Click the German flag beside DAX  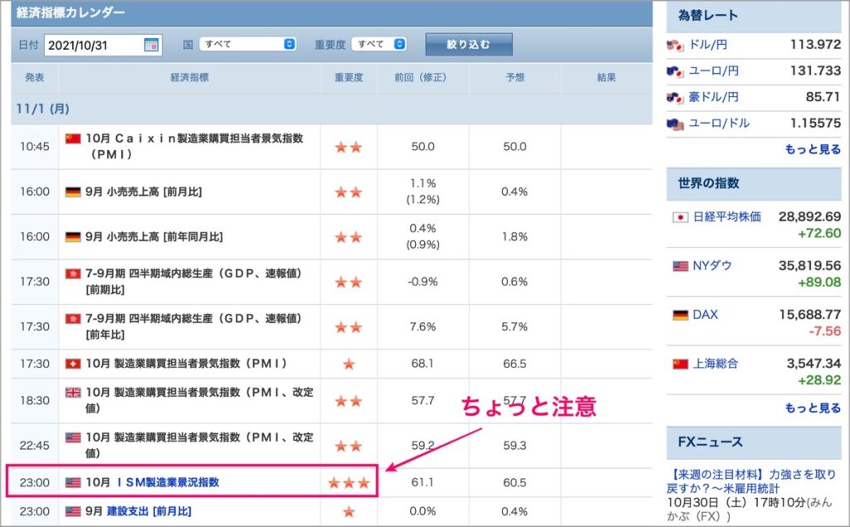[x=681, y=315]
